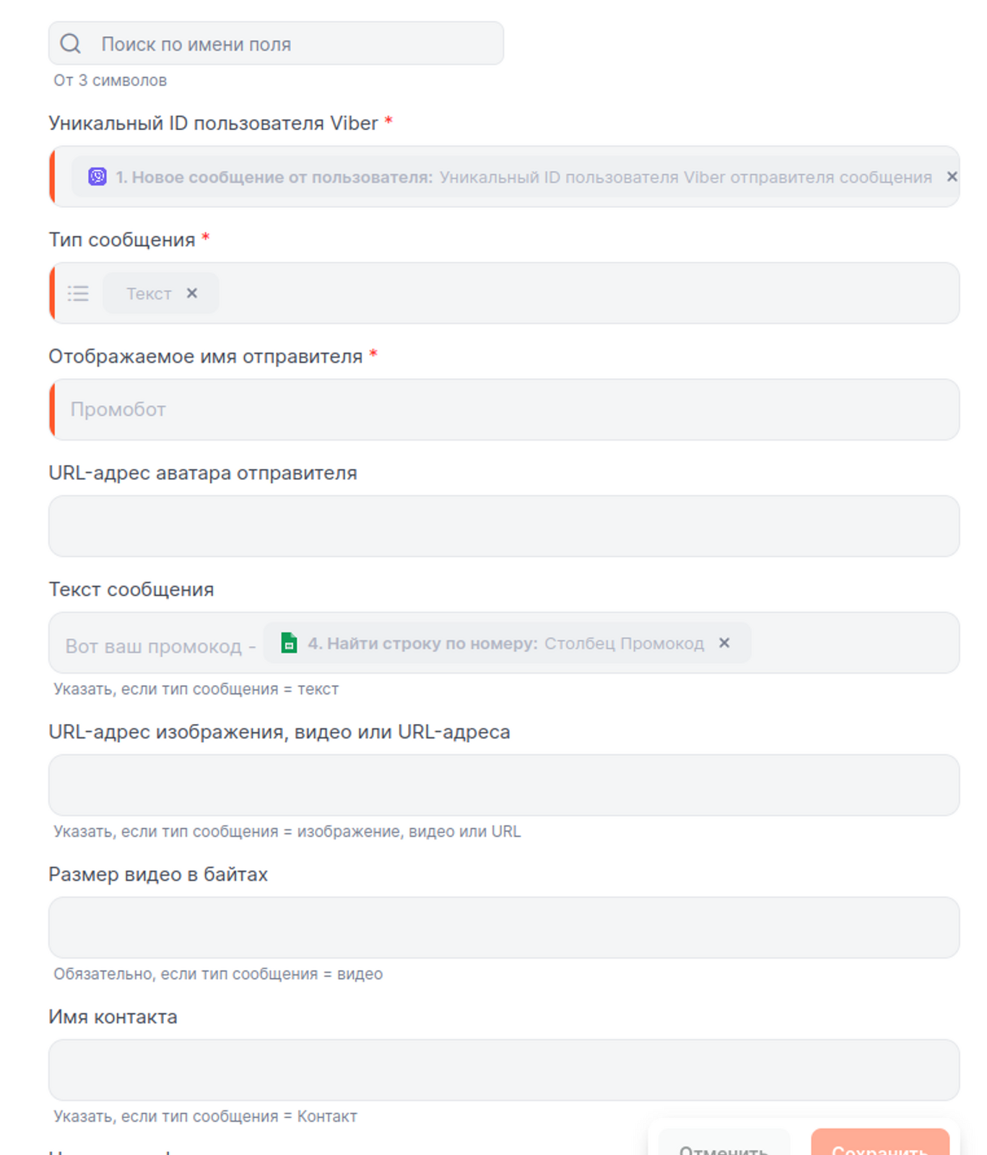Remove the Столбец Промокод variable tag
The image size is (987, 1155).
pos(724,643)
